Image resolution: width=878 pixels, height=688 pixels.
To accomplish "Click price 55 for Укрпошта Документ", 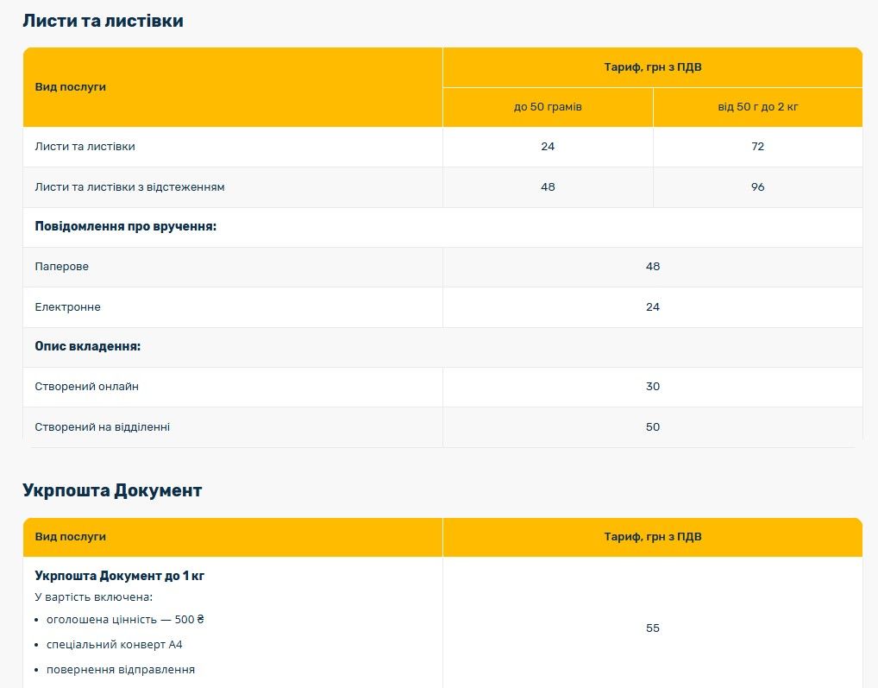I will click(x=652, y=628).
